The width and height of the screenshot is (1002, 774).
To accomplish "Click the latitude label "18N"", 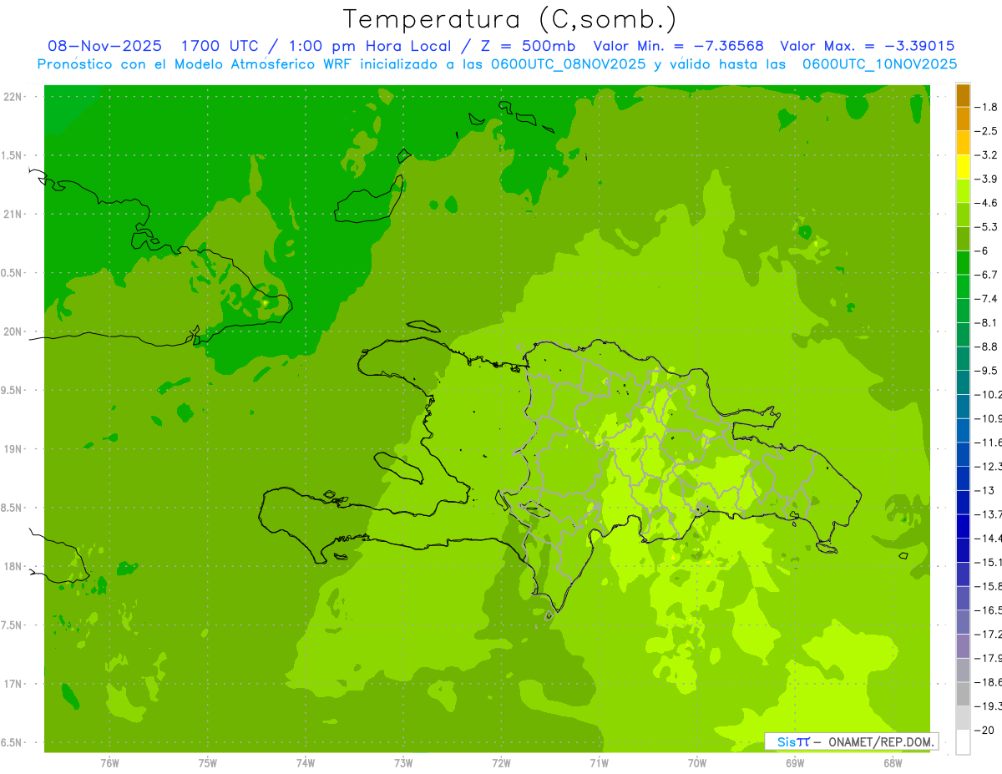I will pyautogui.click(x=13, y=566).
